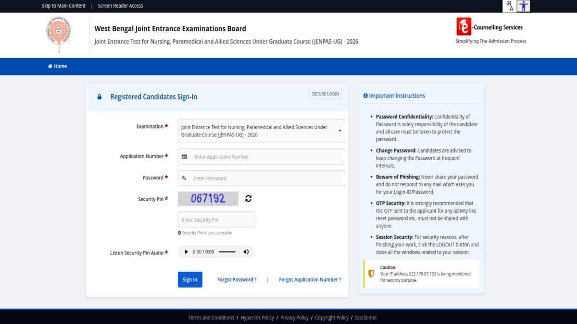Screen dimensions: 577x324
Task: Focus the Application Number field
Action: pyautogui.click(x=262, y=157)
